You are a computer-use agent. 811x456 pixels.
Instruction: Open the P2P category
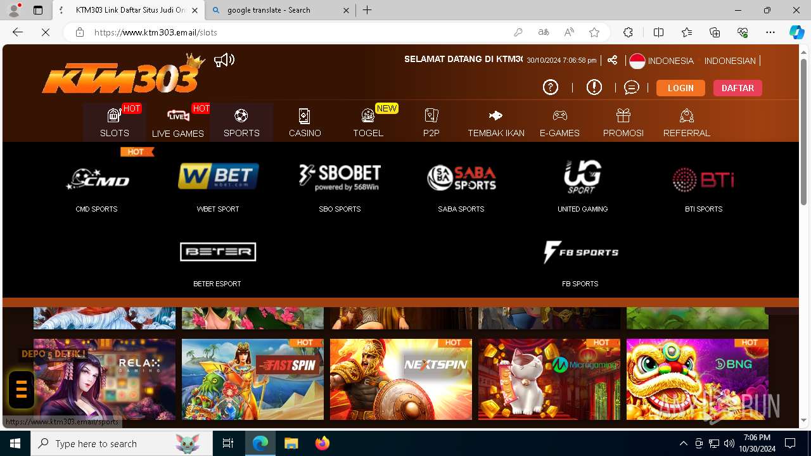click(431, 122)
